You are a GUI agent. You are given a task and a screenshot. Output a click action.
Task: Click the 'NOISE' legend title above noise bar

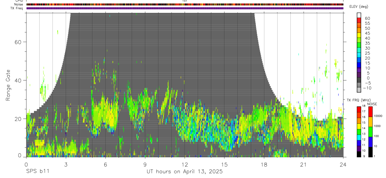pos(372,104)
